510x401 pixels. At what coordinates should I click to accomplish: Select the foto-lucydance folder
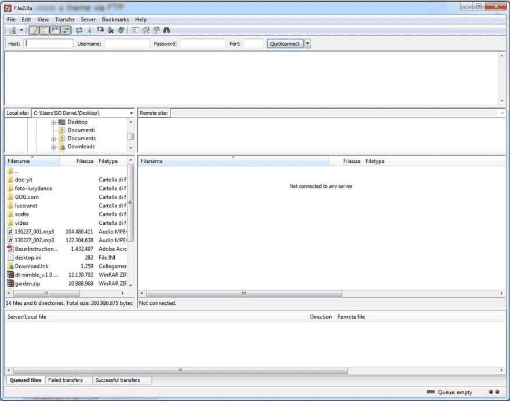point(66,188)
